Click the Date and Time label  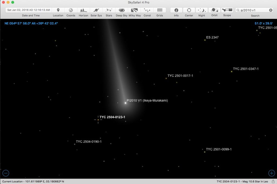[x=31, y=15]
